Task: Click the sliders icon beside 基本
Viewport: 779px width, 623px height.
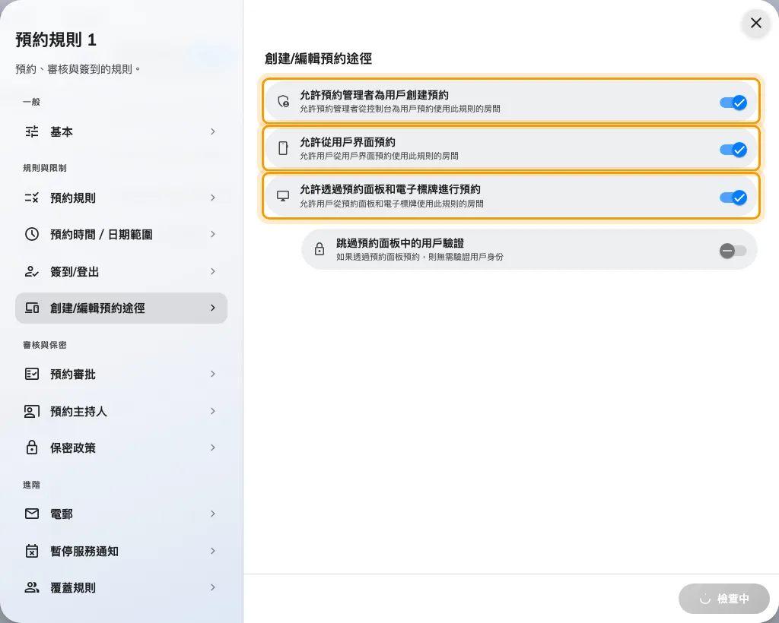Action: [x=32, y=131]
